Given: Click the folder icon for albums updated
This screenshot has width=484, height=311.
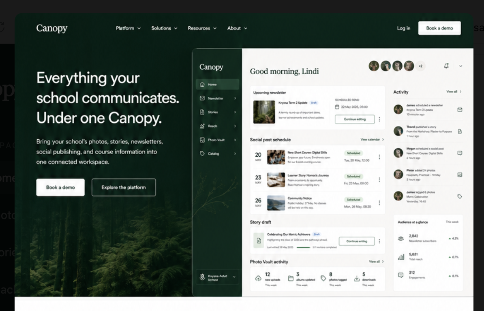Looking at the screenshot, I should click(x=291, y=278).
